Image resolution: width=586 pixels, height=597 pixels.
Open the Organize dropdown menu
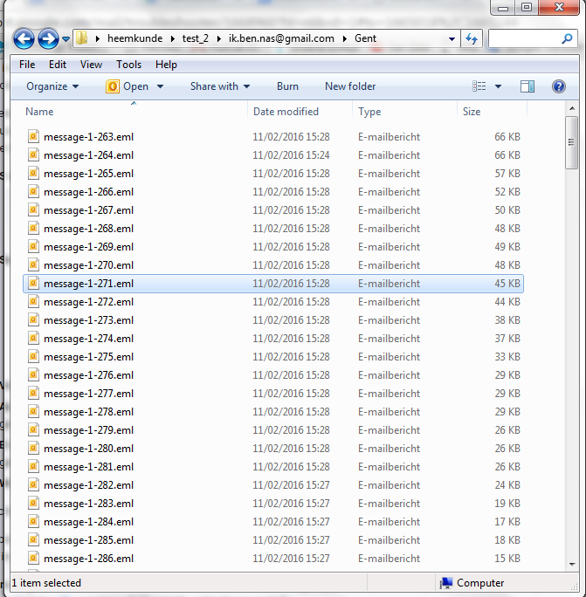coord(52,86)
